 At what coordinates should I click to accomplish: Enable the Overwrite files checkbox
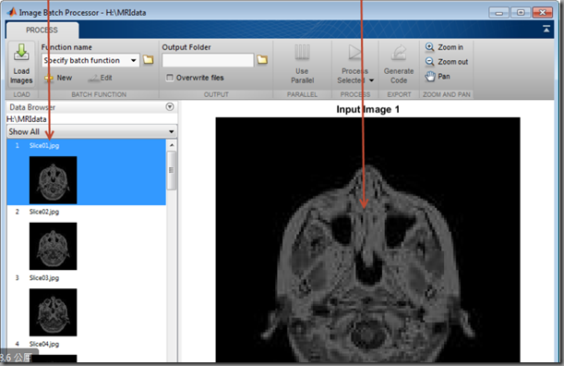[170, 78]
